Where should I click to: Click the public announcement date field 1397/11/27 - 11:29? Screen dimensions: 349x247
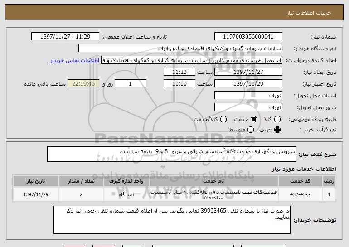coord(65,37)
